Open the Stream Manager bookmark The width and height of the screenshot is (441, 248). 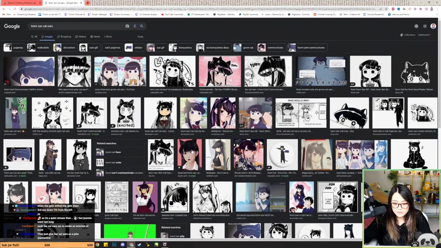pyautogui.click(x=98, y=14)
